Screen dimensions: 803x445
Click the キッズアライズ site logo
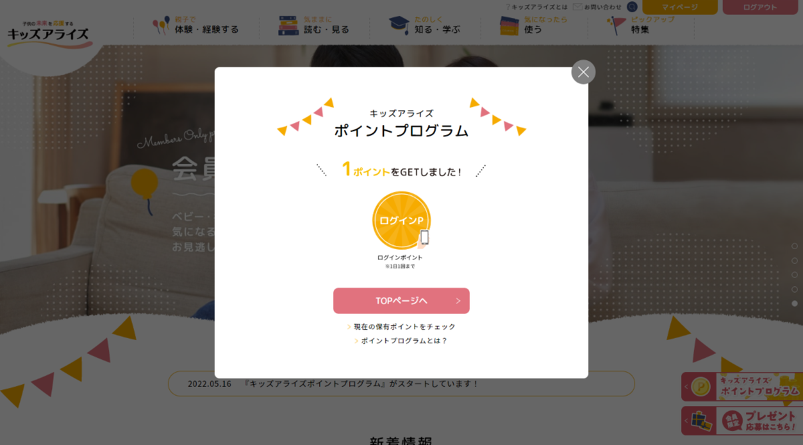(x=48, y=31)
